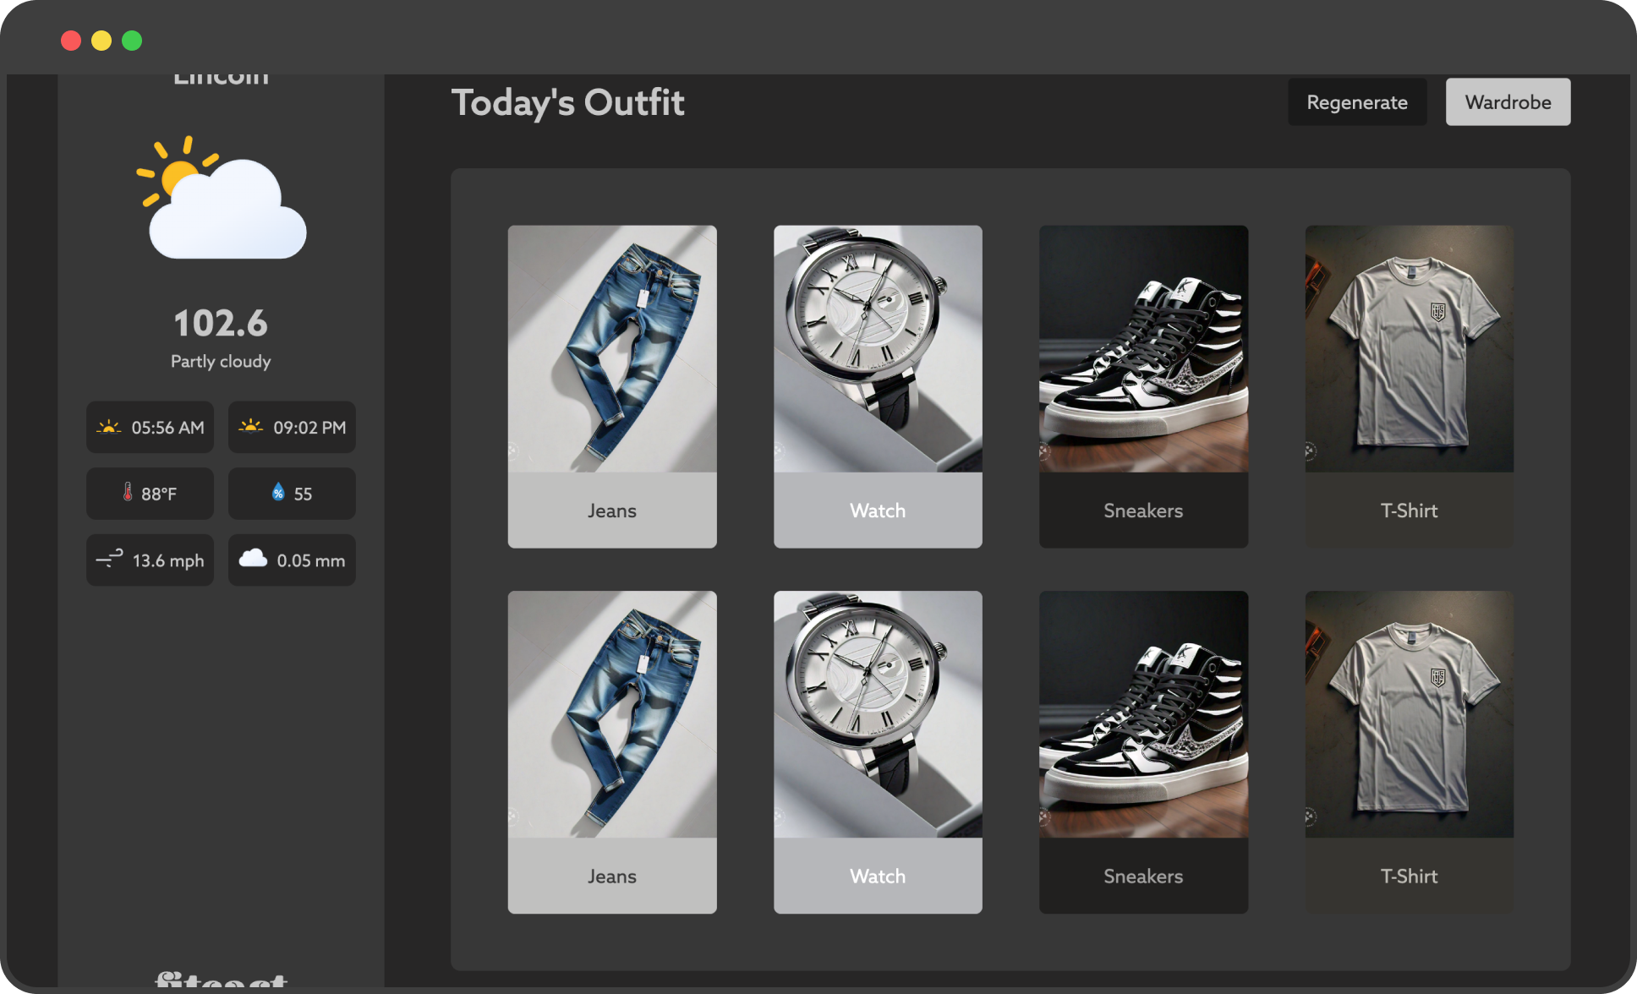Click the green macOS fullscreen dot
The height and width of the screenshot is (994, 1637).
pyautogui.click(x=132, y=41)
